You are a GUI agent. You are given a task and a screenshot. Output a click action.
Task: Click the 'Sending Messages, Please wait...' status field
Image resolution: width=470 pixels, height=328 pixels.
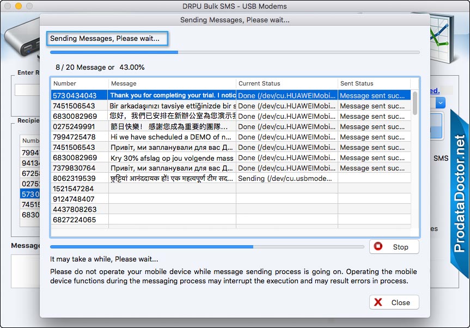(107, 38)
